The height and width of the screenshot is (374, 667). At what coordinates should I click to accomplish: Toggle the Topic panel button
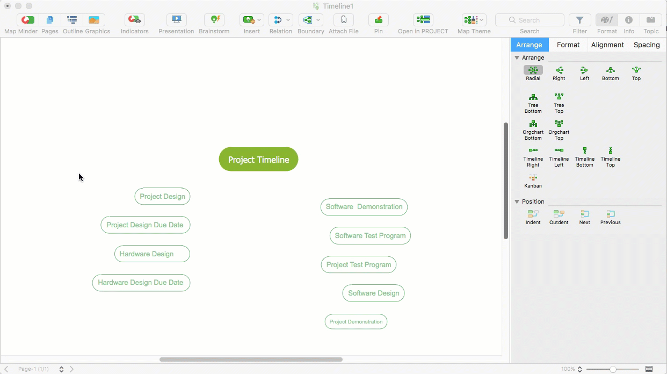click(x=651, y=20)
